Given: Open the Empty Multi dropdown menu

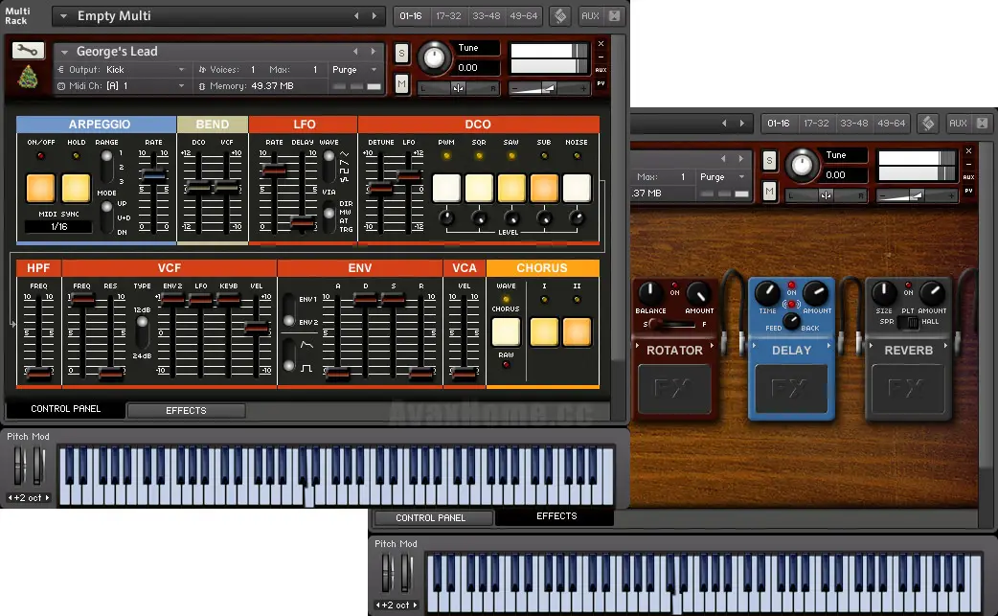Looking at the screenshot, I should pos(63,16).
